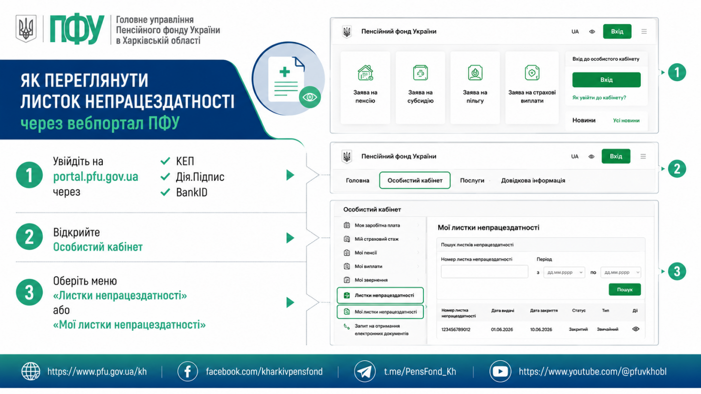Click the phone icon beside 'Запит на отримання'
This screenshot has height=394, width=701.
[x=347, y=327]
